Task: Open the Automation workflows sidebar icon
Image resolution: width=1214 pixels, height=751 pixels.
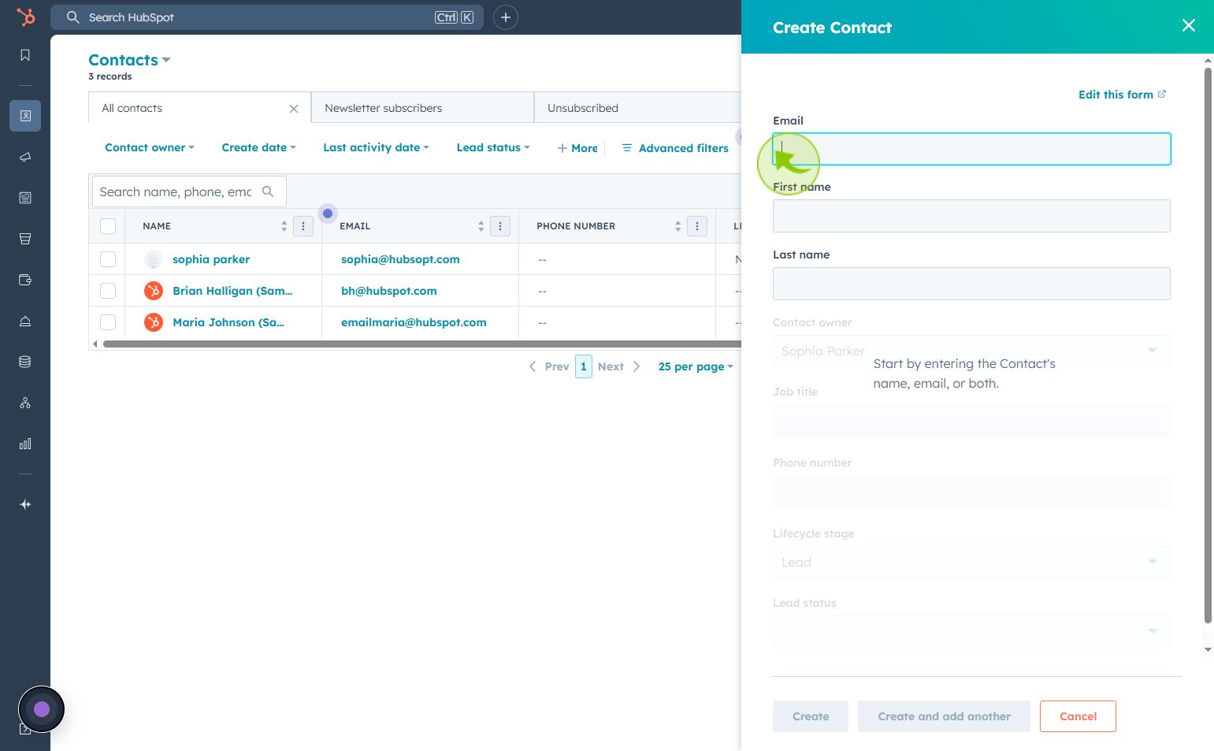Action: pyautogui.click(x=25, y=403)
